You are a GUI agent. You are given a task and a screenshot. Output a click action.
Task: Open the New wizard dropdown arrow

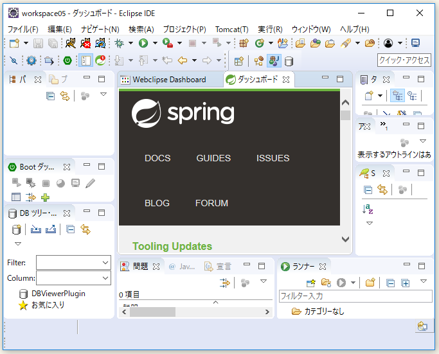pyautogui.click(x=26, y=43)
